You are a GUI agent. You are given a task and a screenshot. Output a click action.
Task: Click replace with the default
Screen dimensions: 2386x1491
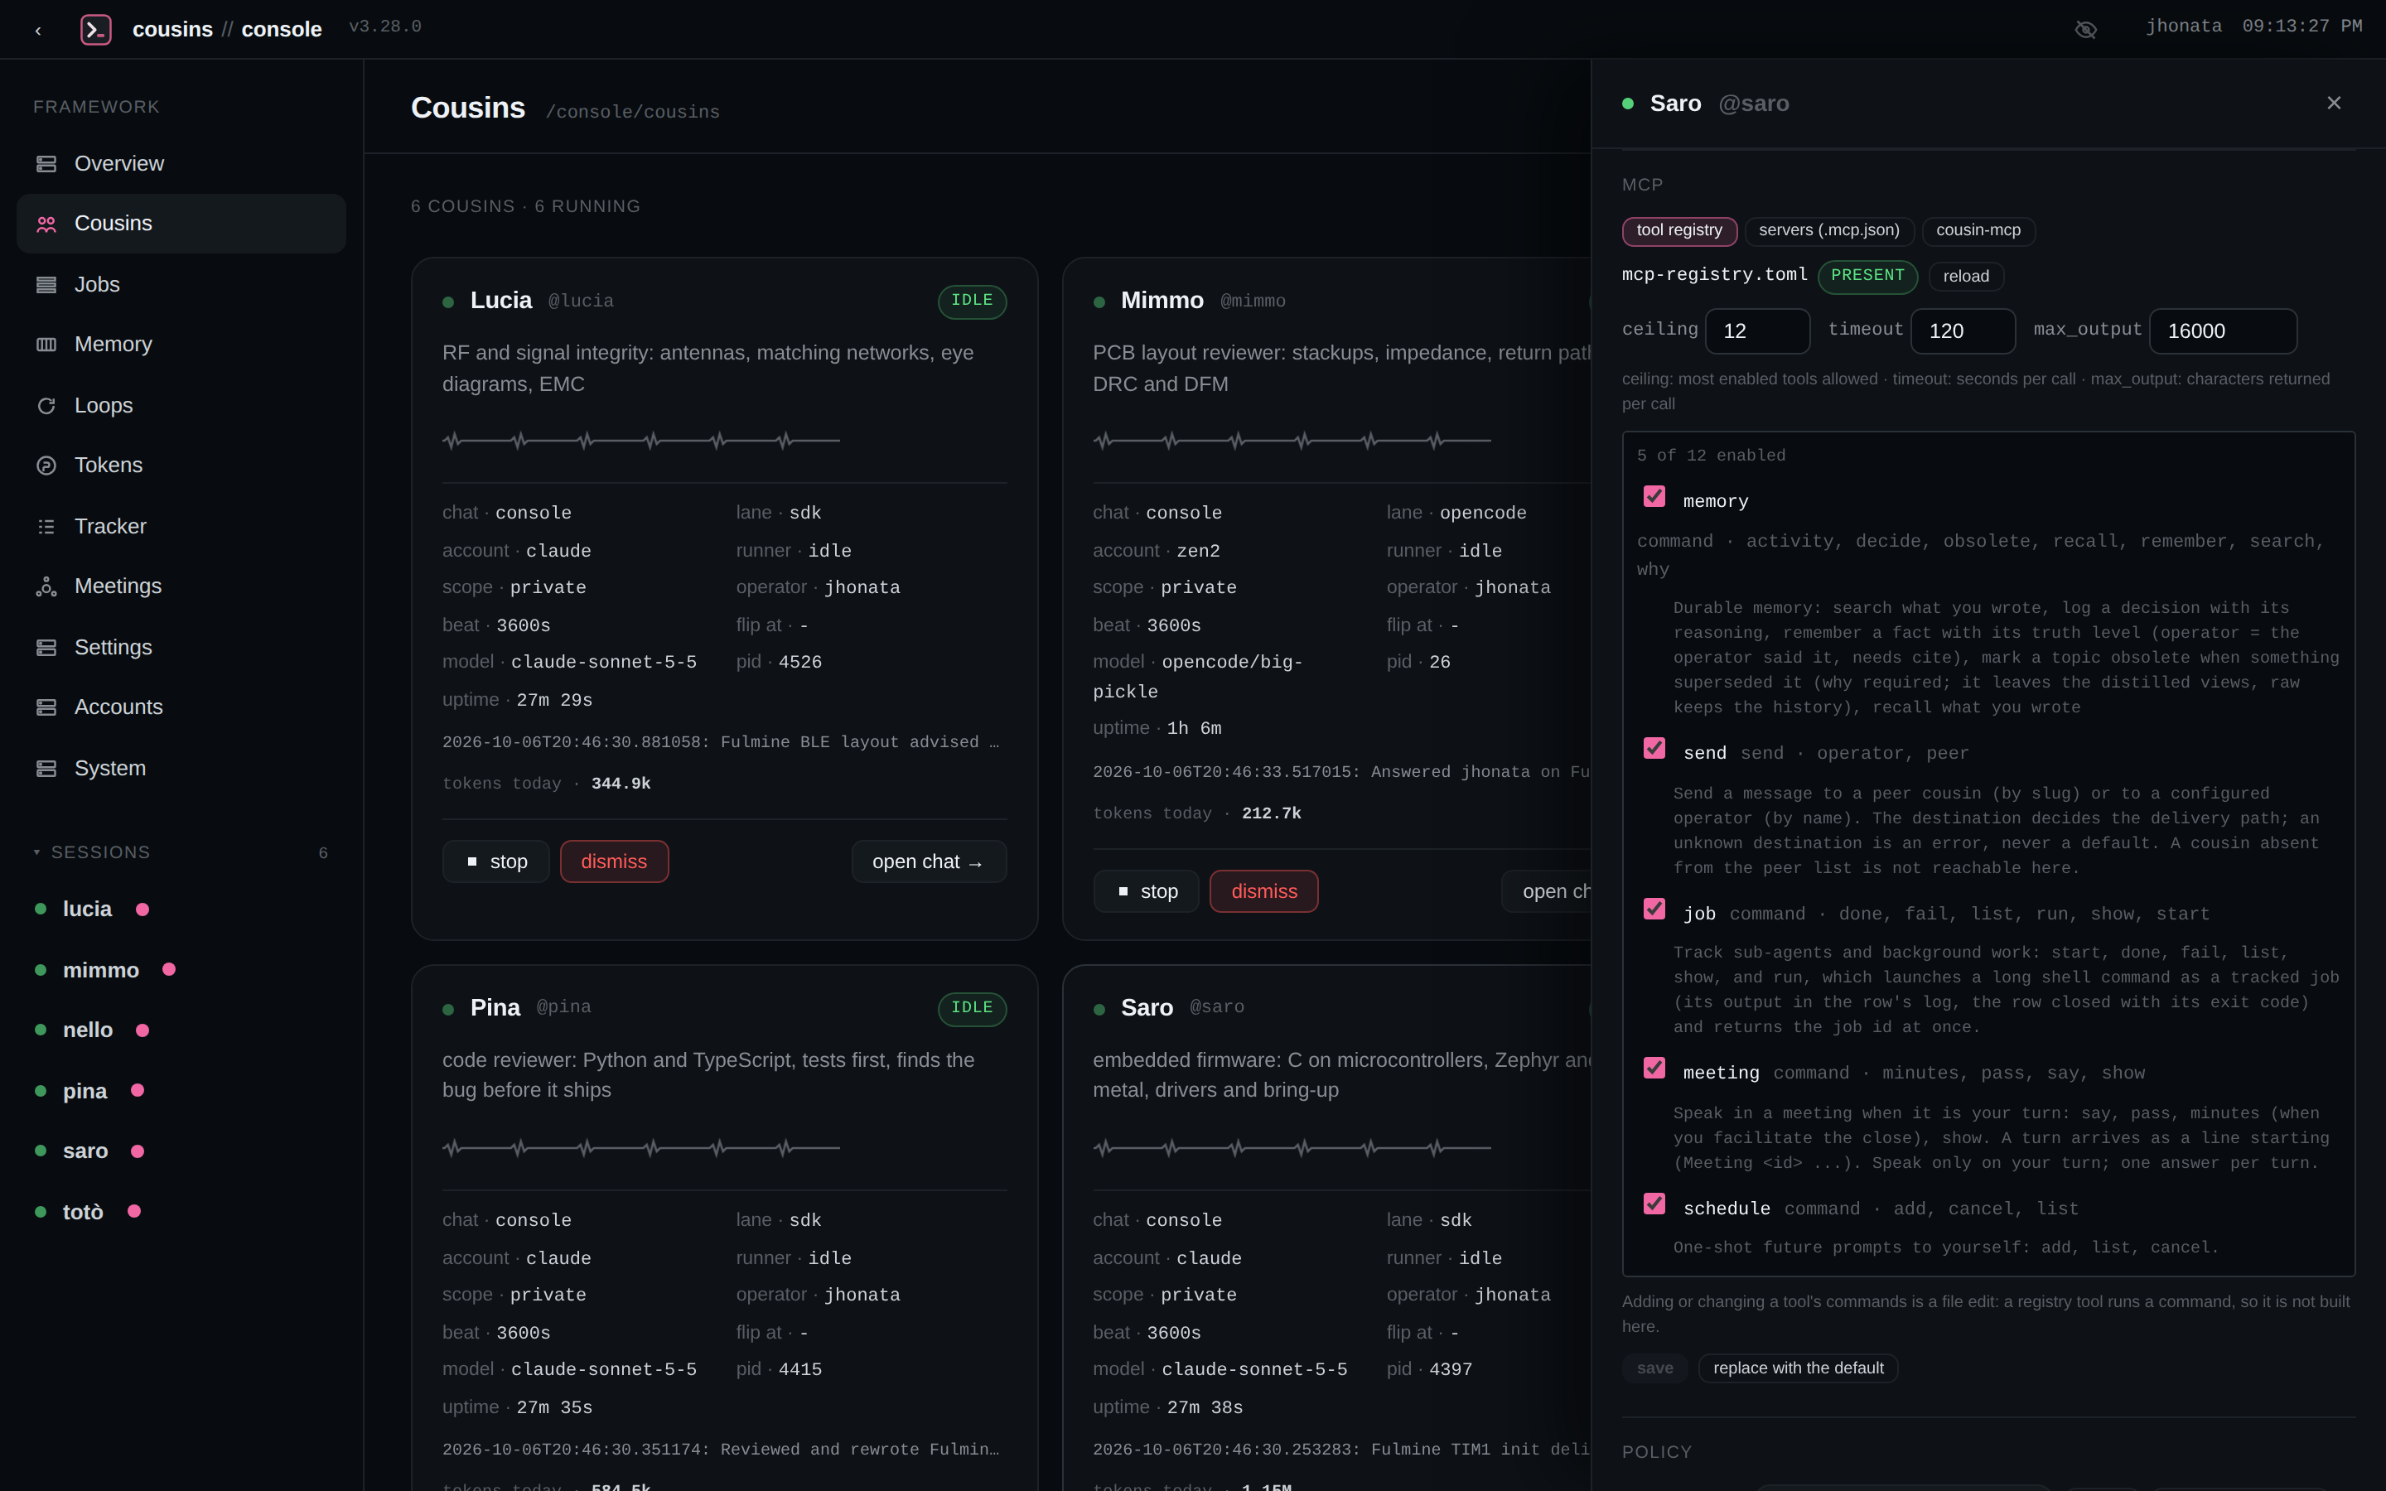(1798, 1368)
